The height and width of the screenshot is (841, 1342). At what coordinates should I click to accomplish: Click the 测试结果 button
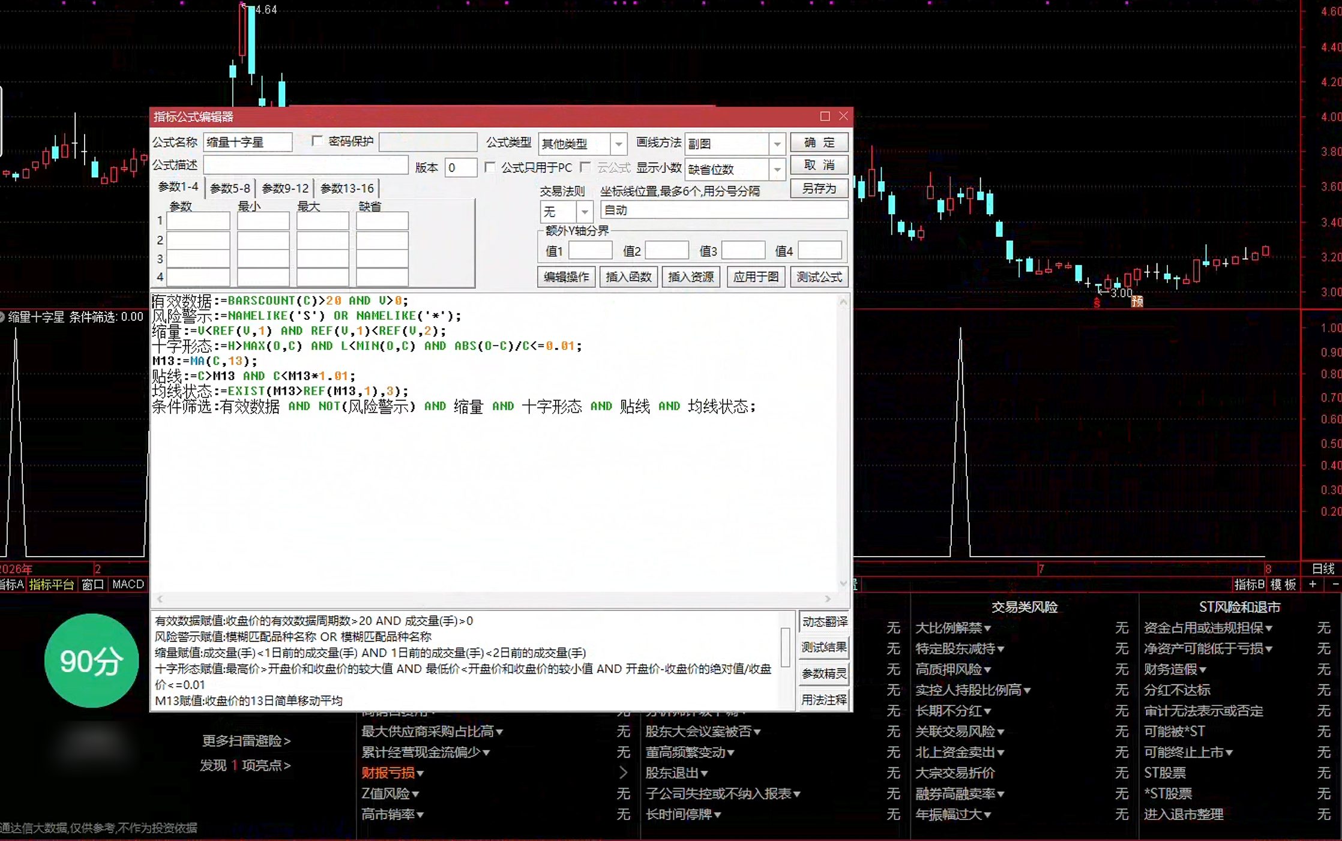825,647
